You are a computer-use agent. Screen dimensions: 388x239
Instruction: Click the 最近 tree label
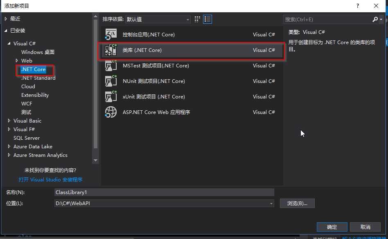point(15,19)
